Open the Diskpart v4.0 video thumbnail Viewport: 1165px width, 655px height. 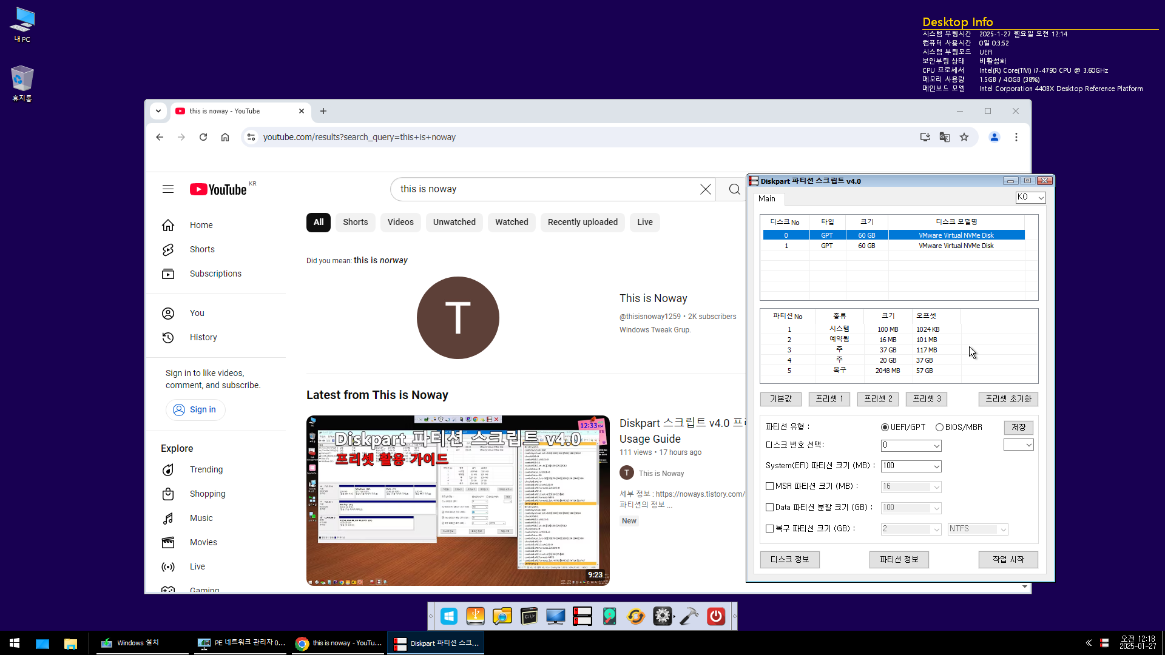coord(458,500)
